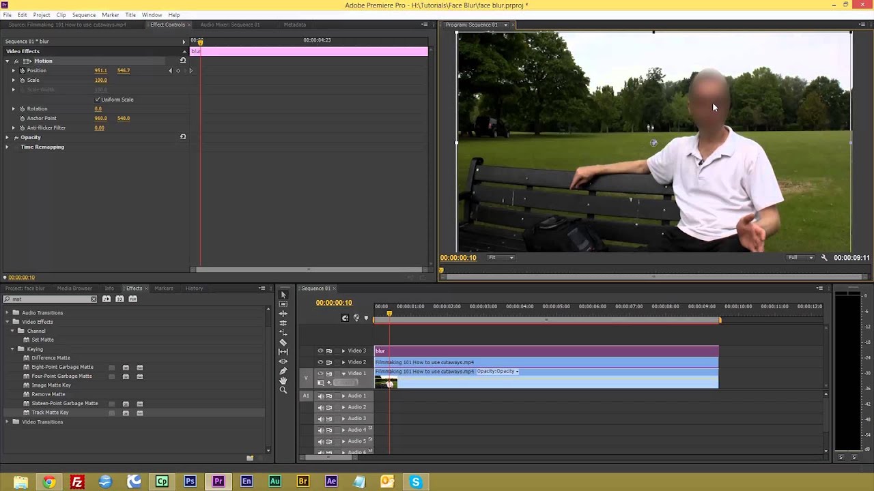Open the Marker menu
Viewport: 874px width, 491px height.
[110, 15]
